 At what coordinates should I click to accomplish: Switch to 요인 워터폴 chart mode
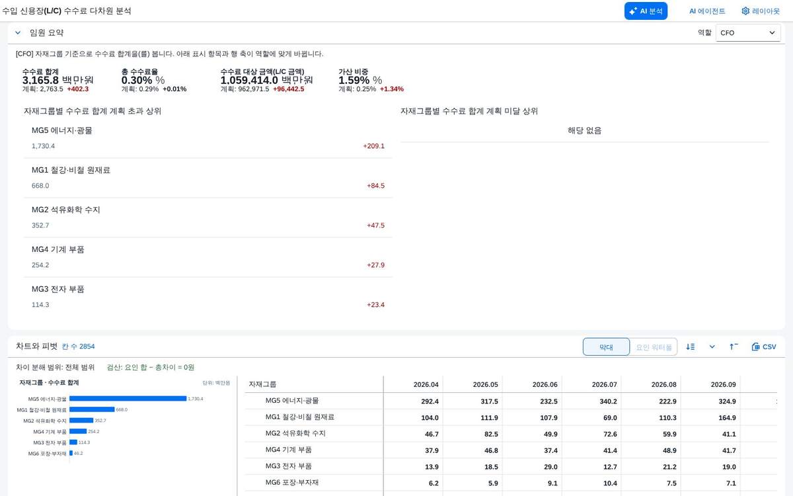pyautogui.click(x=654, y=347)
